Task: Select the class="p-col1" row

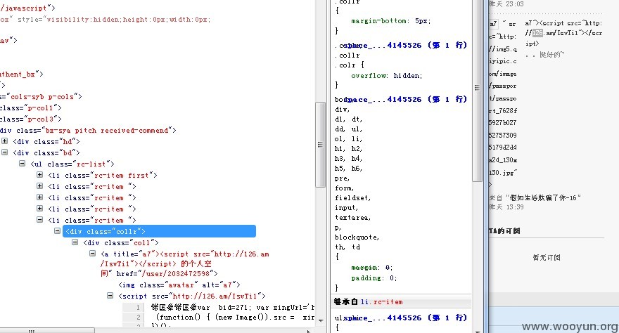Action: tap(31, 108)
